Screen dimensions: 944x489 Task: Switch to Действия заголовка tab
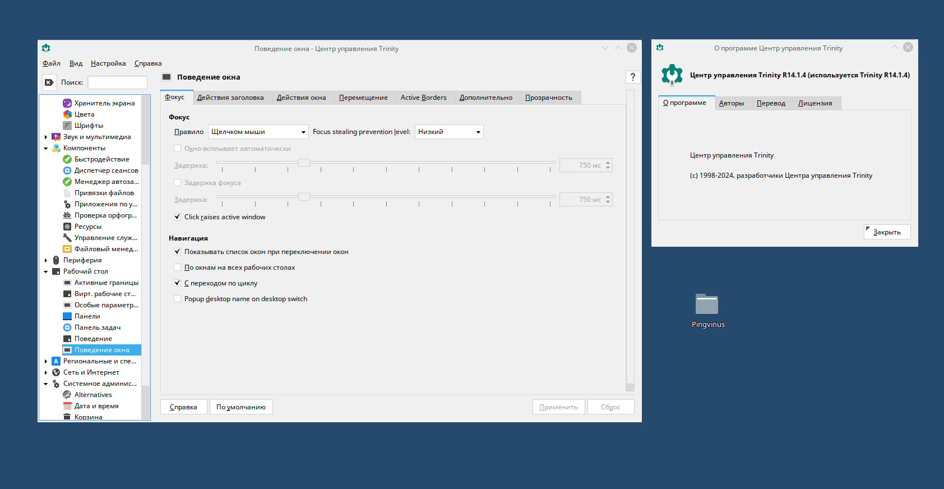pyautogui.click(x=230, y=98)
